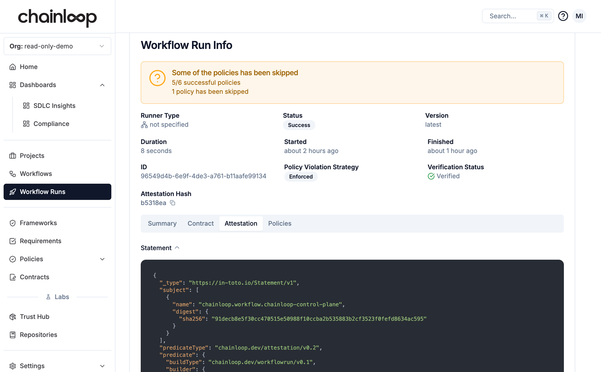
Task: Switch to the Summary tab
Action: click(162, 223)
